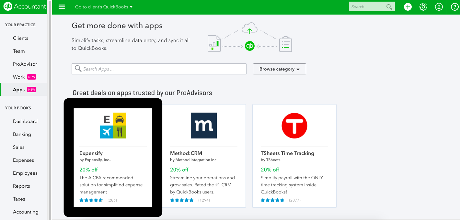
Task: Click Method:CRM's 20% off text
Action: coord(179,170)
